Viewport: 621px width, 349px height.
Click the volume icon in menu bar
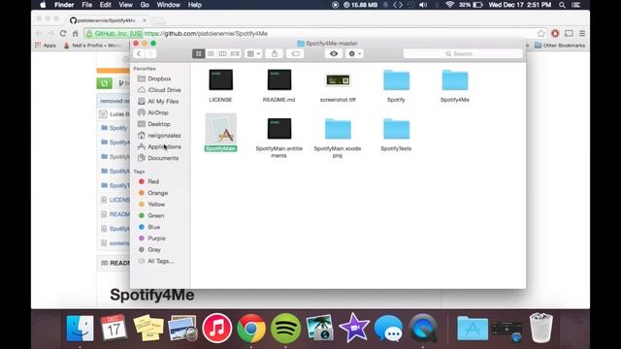point(423,5)
